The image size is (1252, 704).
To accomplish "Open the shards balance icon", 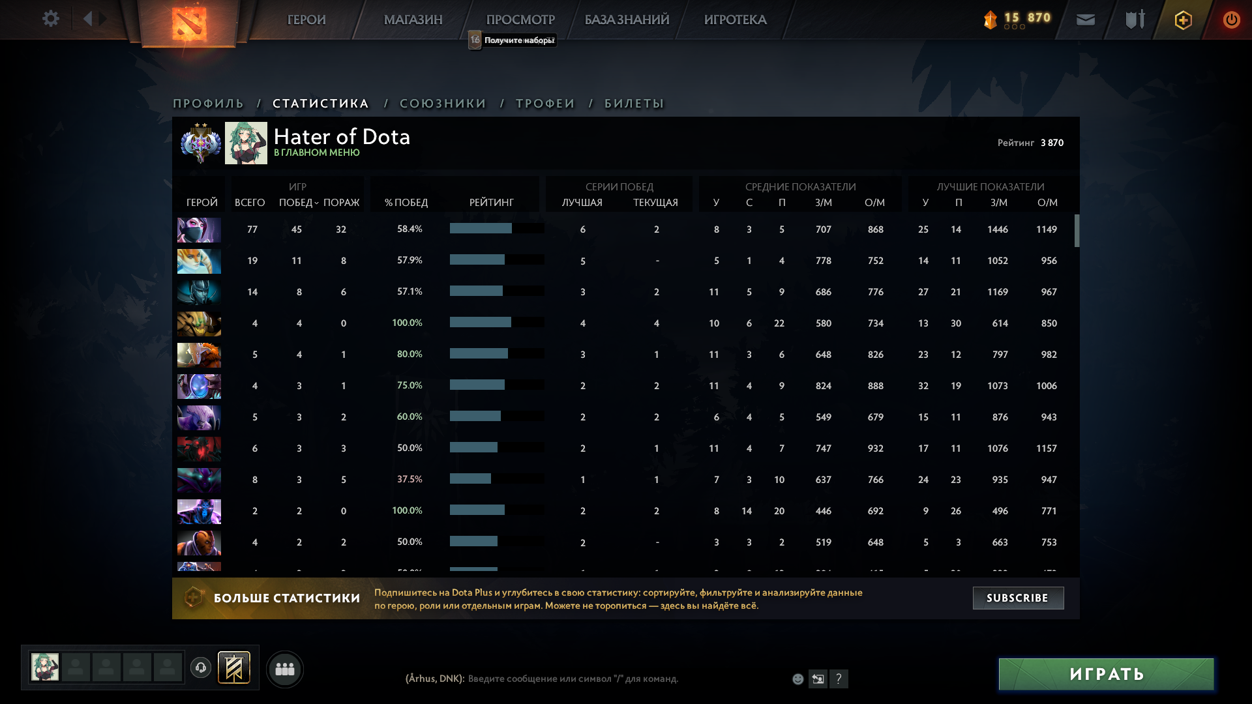I will [x=990, y=20].
